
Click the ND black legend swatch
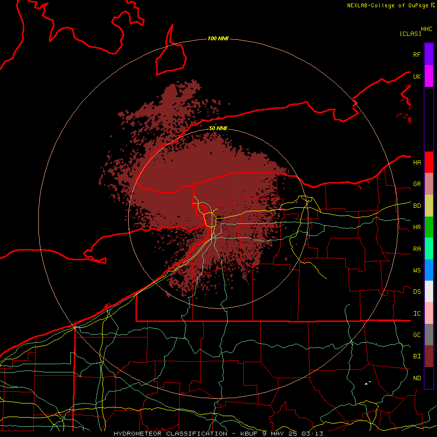[x=429, y=378]
